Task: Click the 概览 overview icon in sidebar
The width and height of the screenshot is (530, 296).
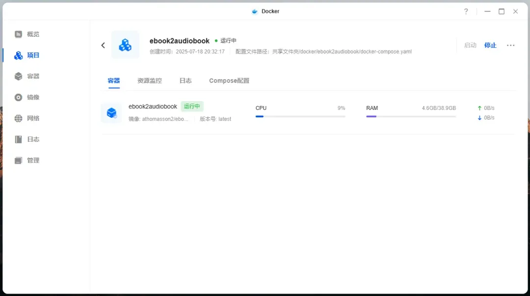Action: (x=19, y=34)
